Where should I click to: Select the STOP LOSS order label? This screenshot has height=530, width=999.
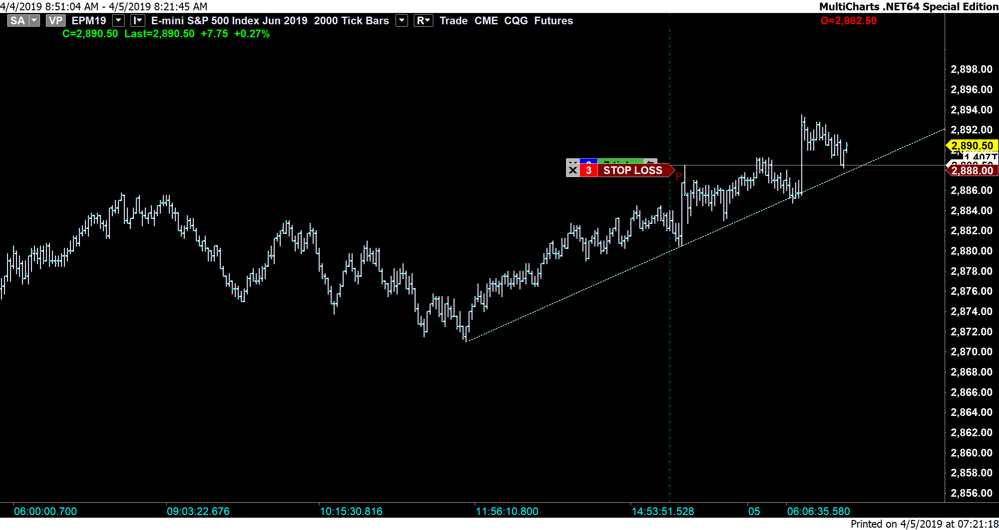click(x=632, y=170)
